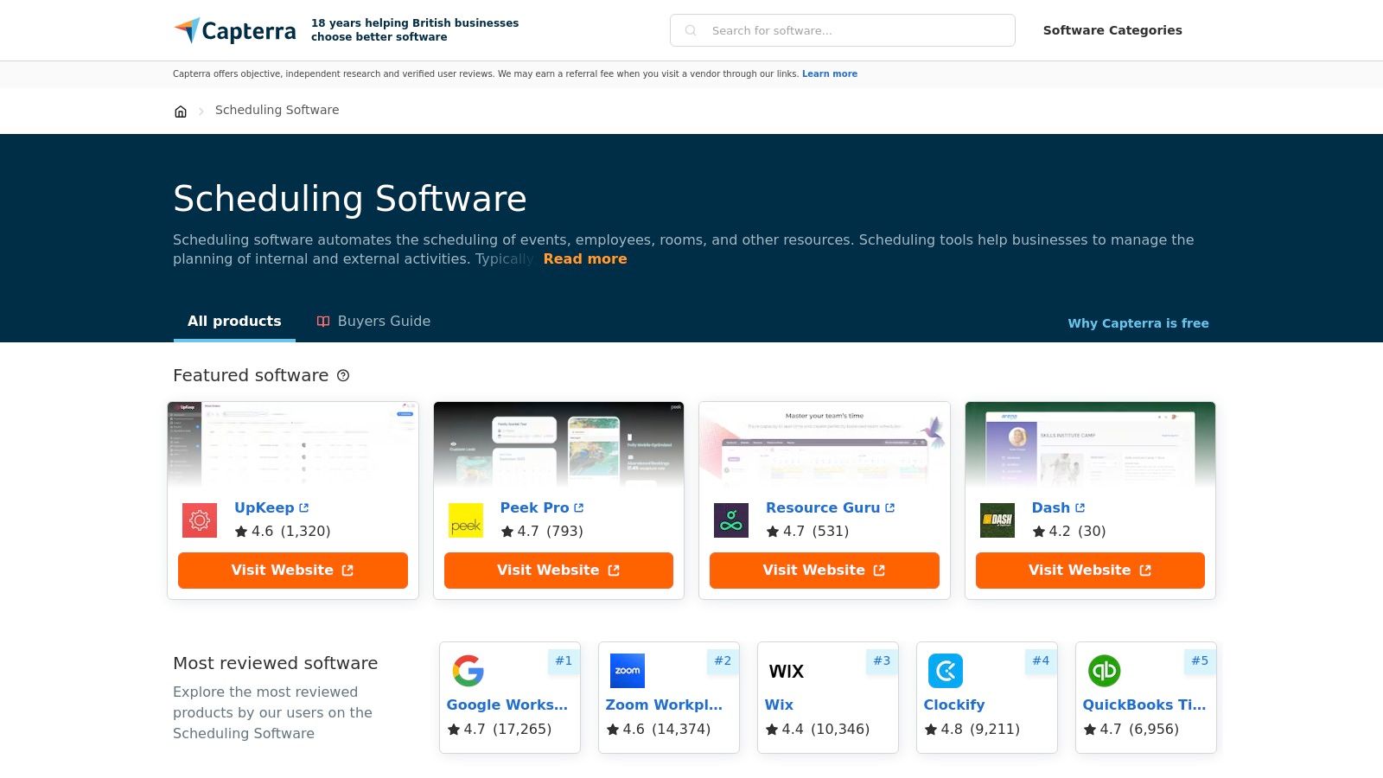
Task: Open Why Capterra is free link
Action: 1138,323
